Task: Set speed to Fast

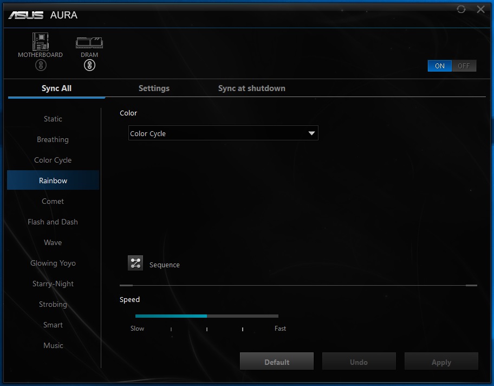Action: (280, 329)
